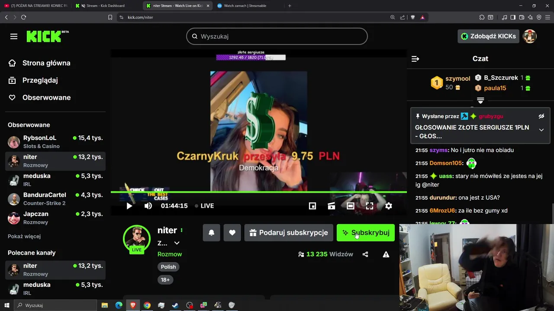
Task: Open File Explorer from the taskbar
Action: click(105, 305)
